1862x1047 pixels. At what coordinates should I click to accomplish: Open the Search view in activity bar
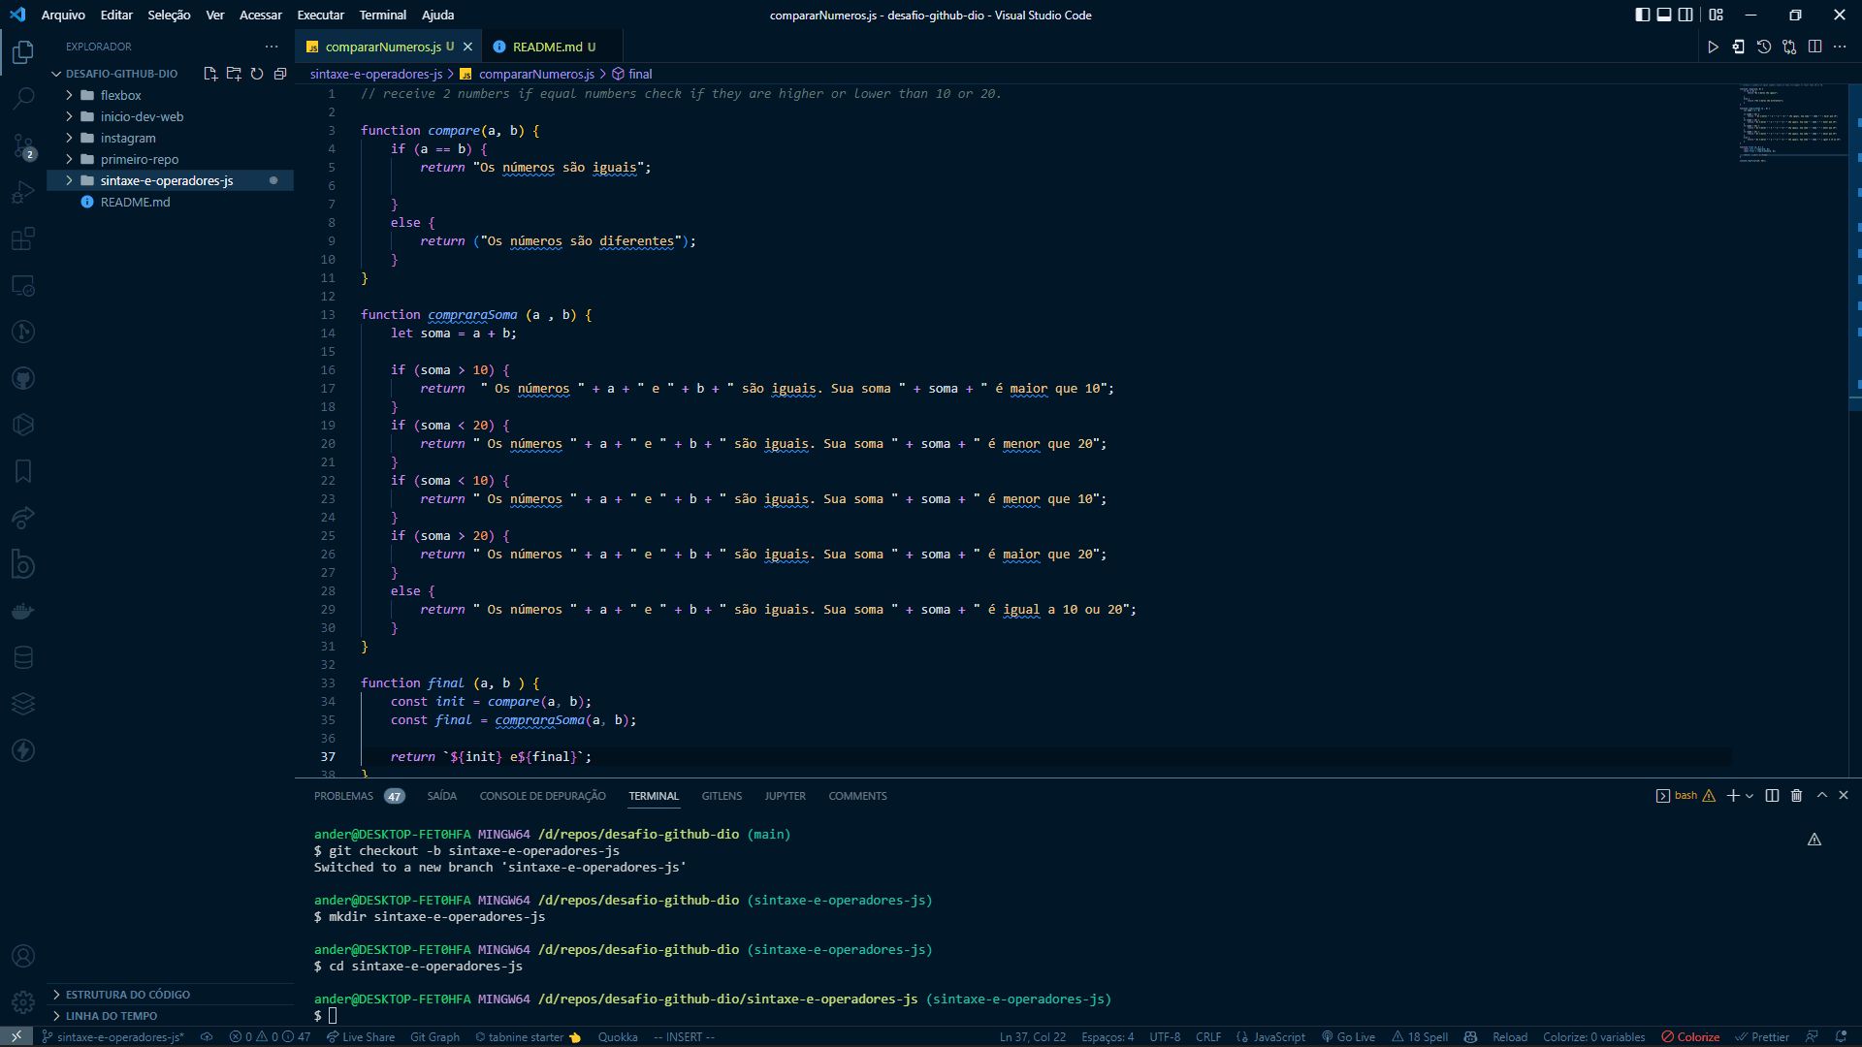point(23,98)
